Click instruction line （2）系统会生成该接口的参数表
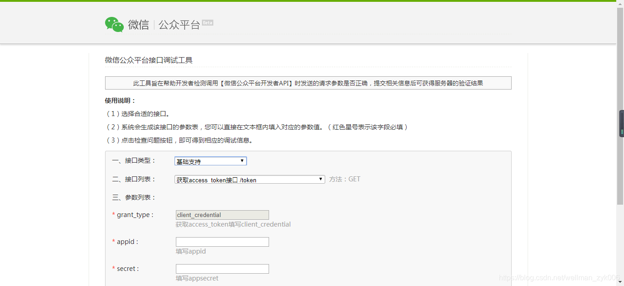The height and width of the screenshot is (286, 624). pos(257,127)
